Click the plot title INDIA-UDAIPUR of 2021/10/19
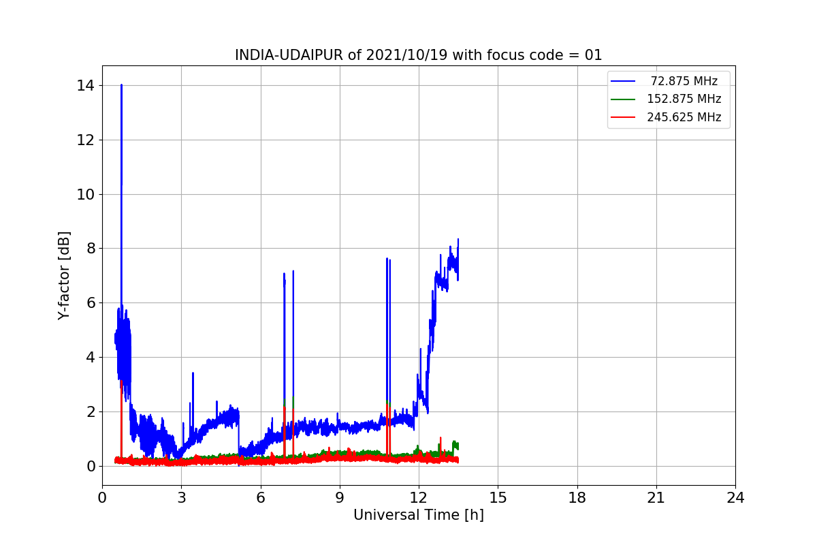Screen dimensions: 817x545 [x=419, y=55]
